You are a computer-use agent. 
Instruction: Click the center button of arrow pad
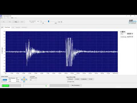[x=24, y=79]
